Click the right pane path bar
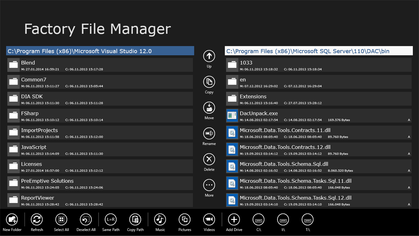 pyautogui.click(x=319, y=51)
